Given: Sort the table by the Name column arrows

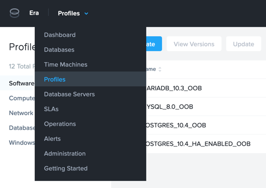Looking at the screenshot, I should 160,69.
